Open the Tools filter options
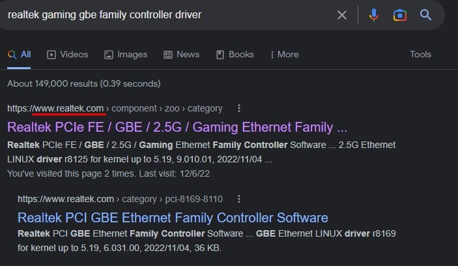 (420, 55)
